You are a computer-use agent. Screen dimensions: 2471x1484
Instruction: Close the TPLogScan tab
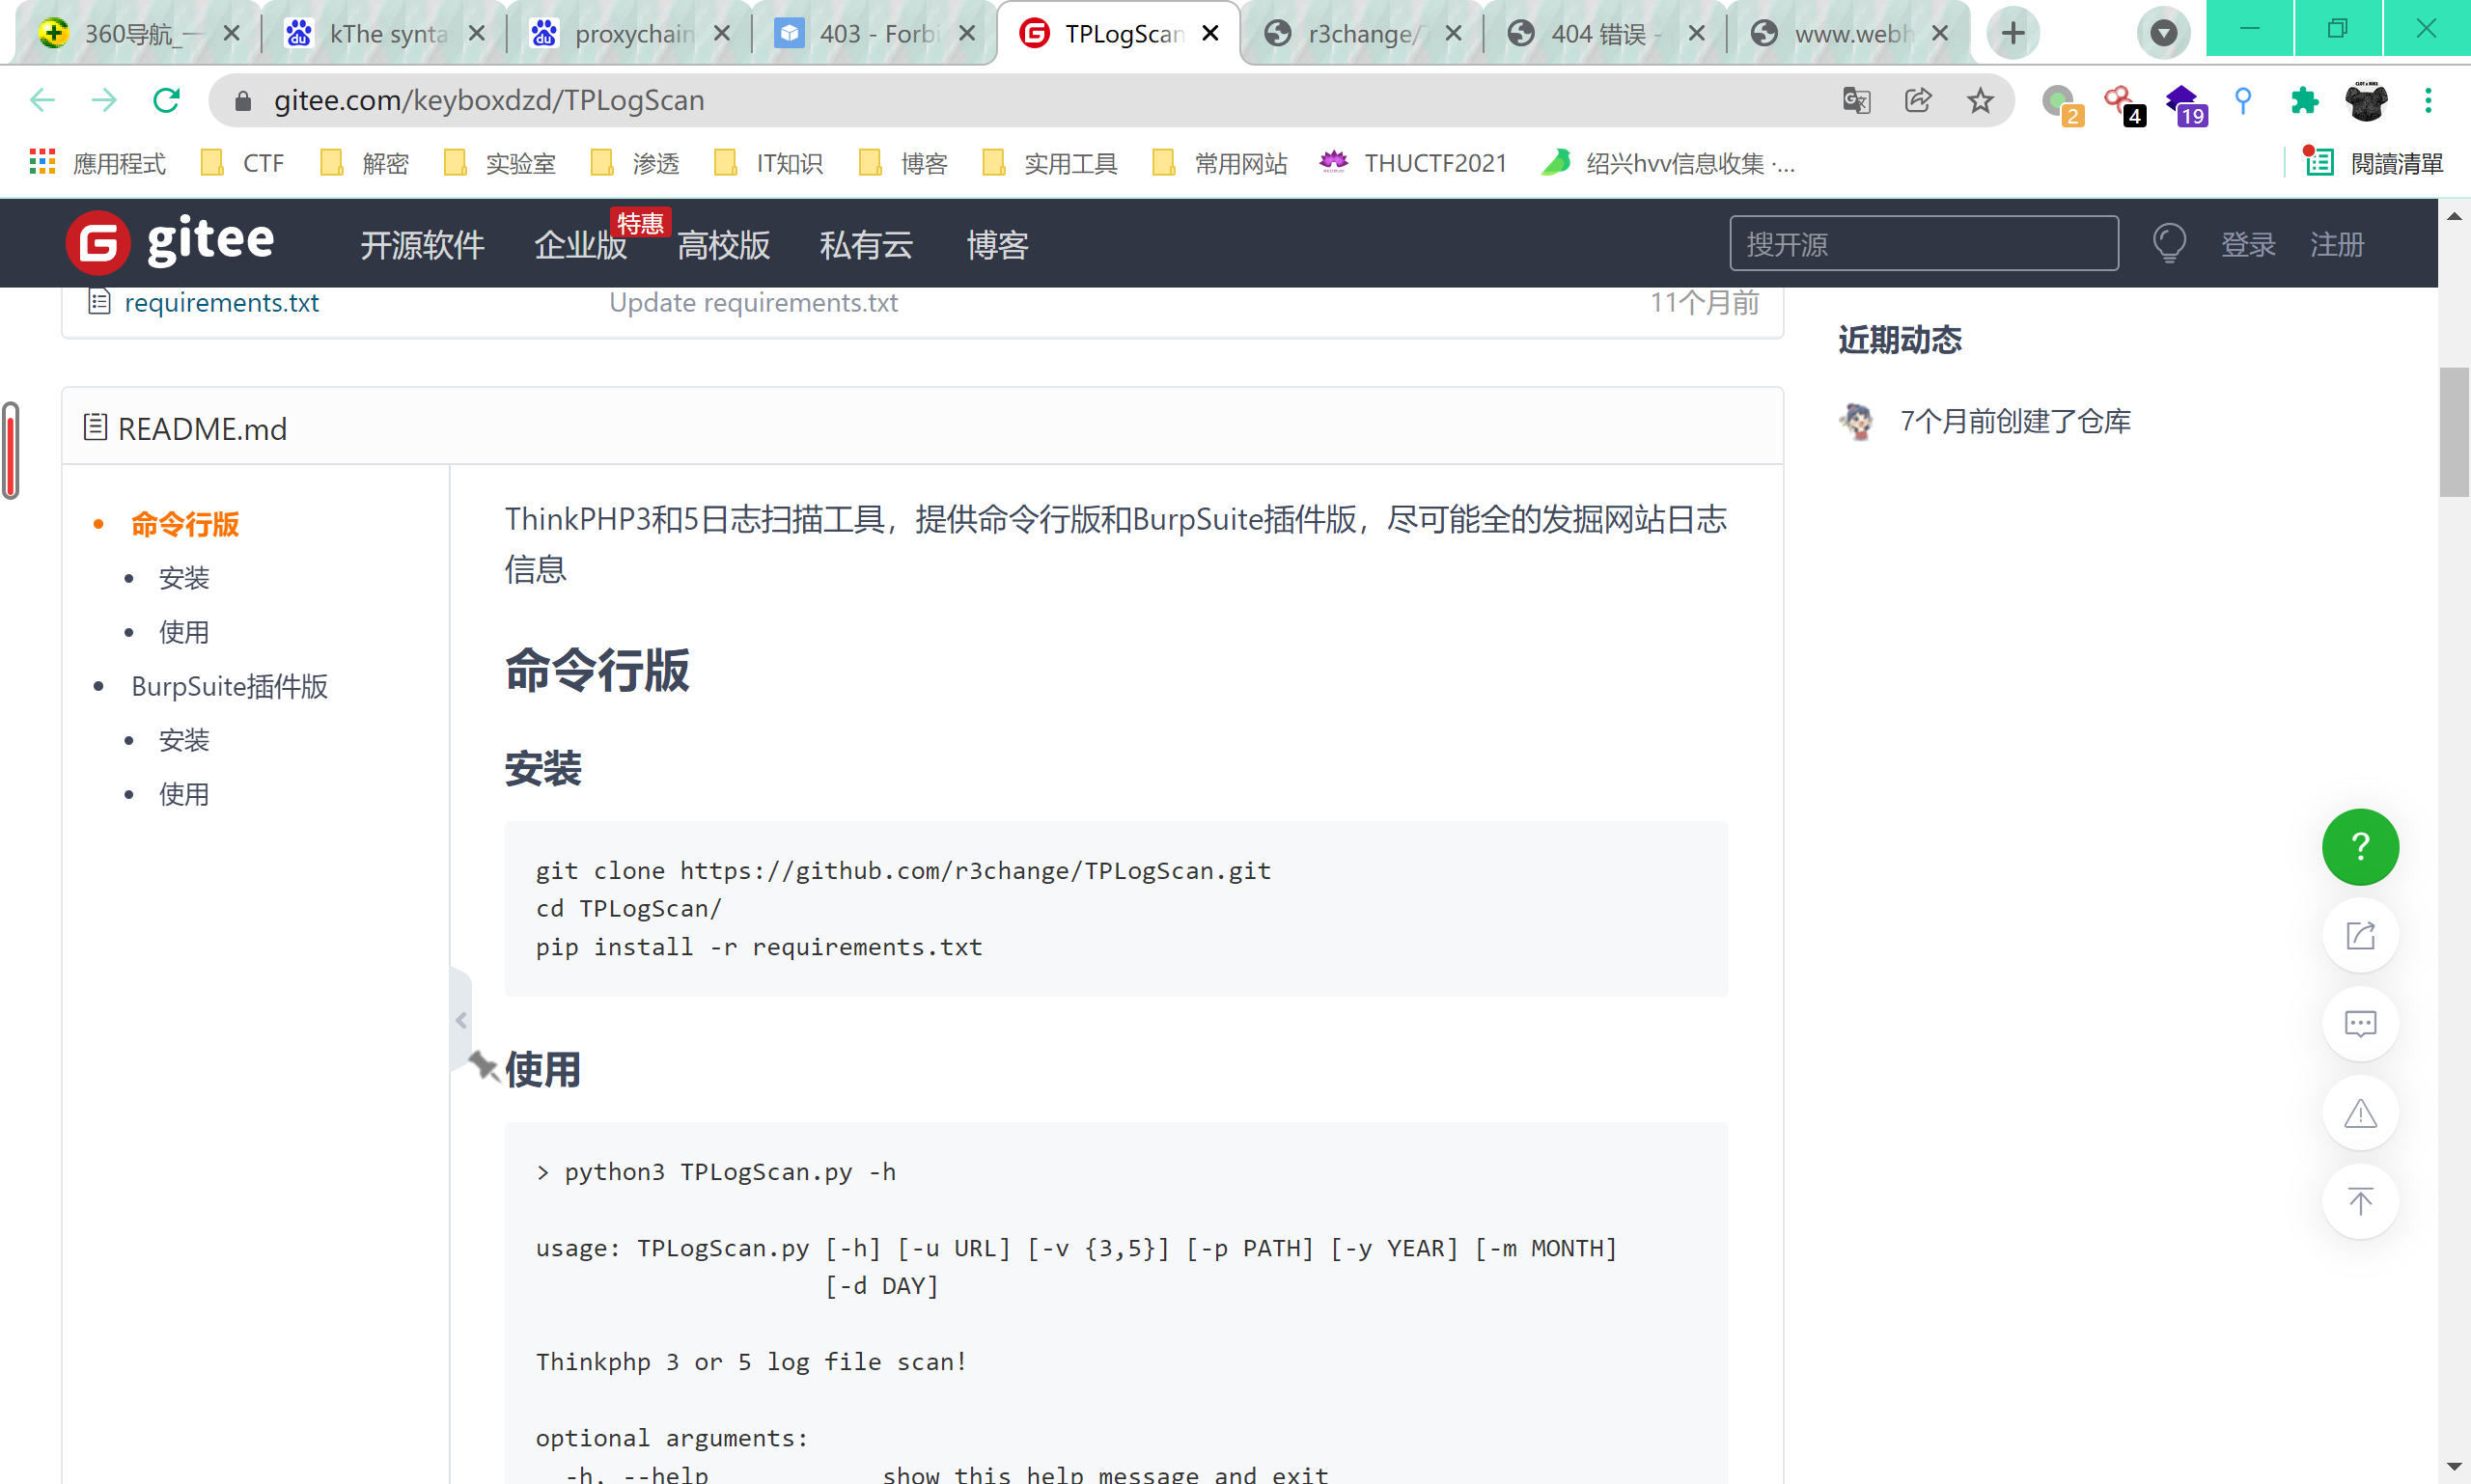(x=1210, y=34)
